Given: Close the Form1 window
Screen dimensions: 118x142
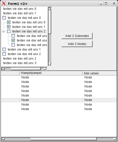Looking at the screenshot, I should click(x=114, y=4).
